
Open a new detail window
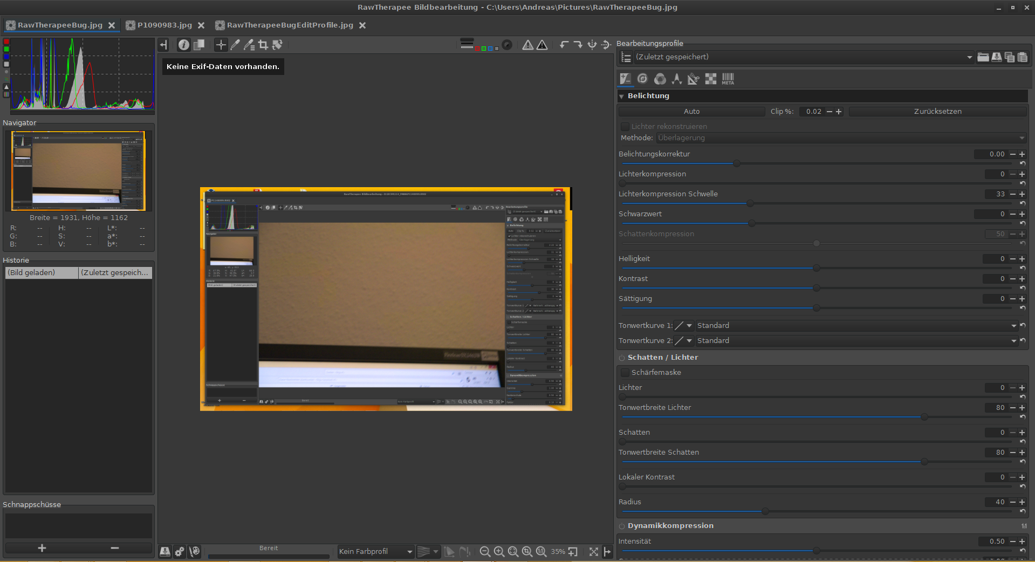coord(573,551)
